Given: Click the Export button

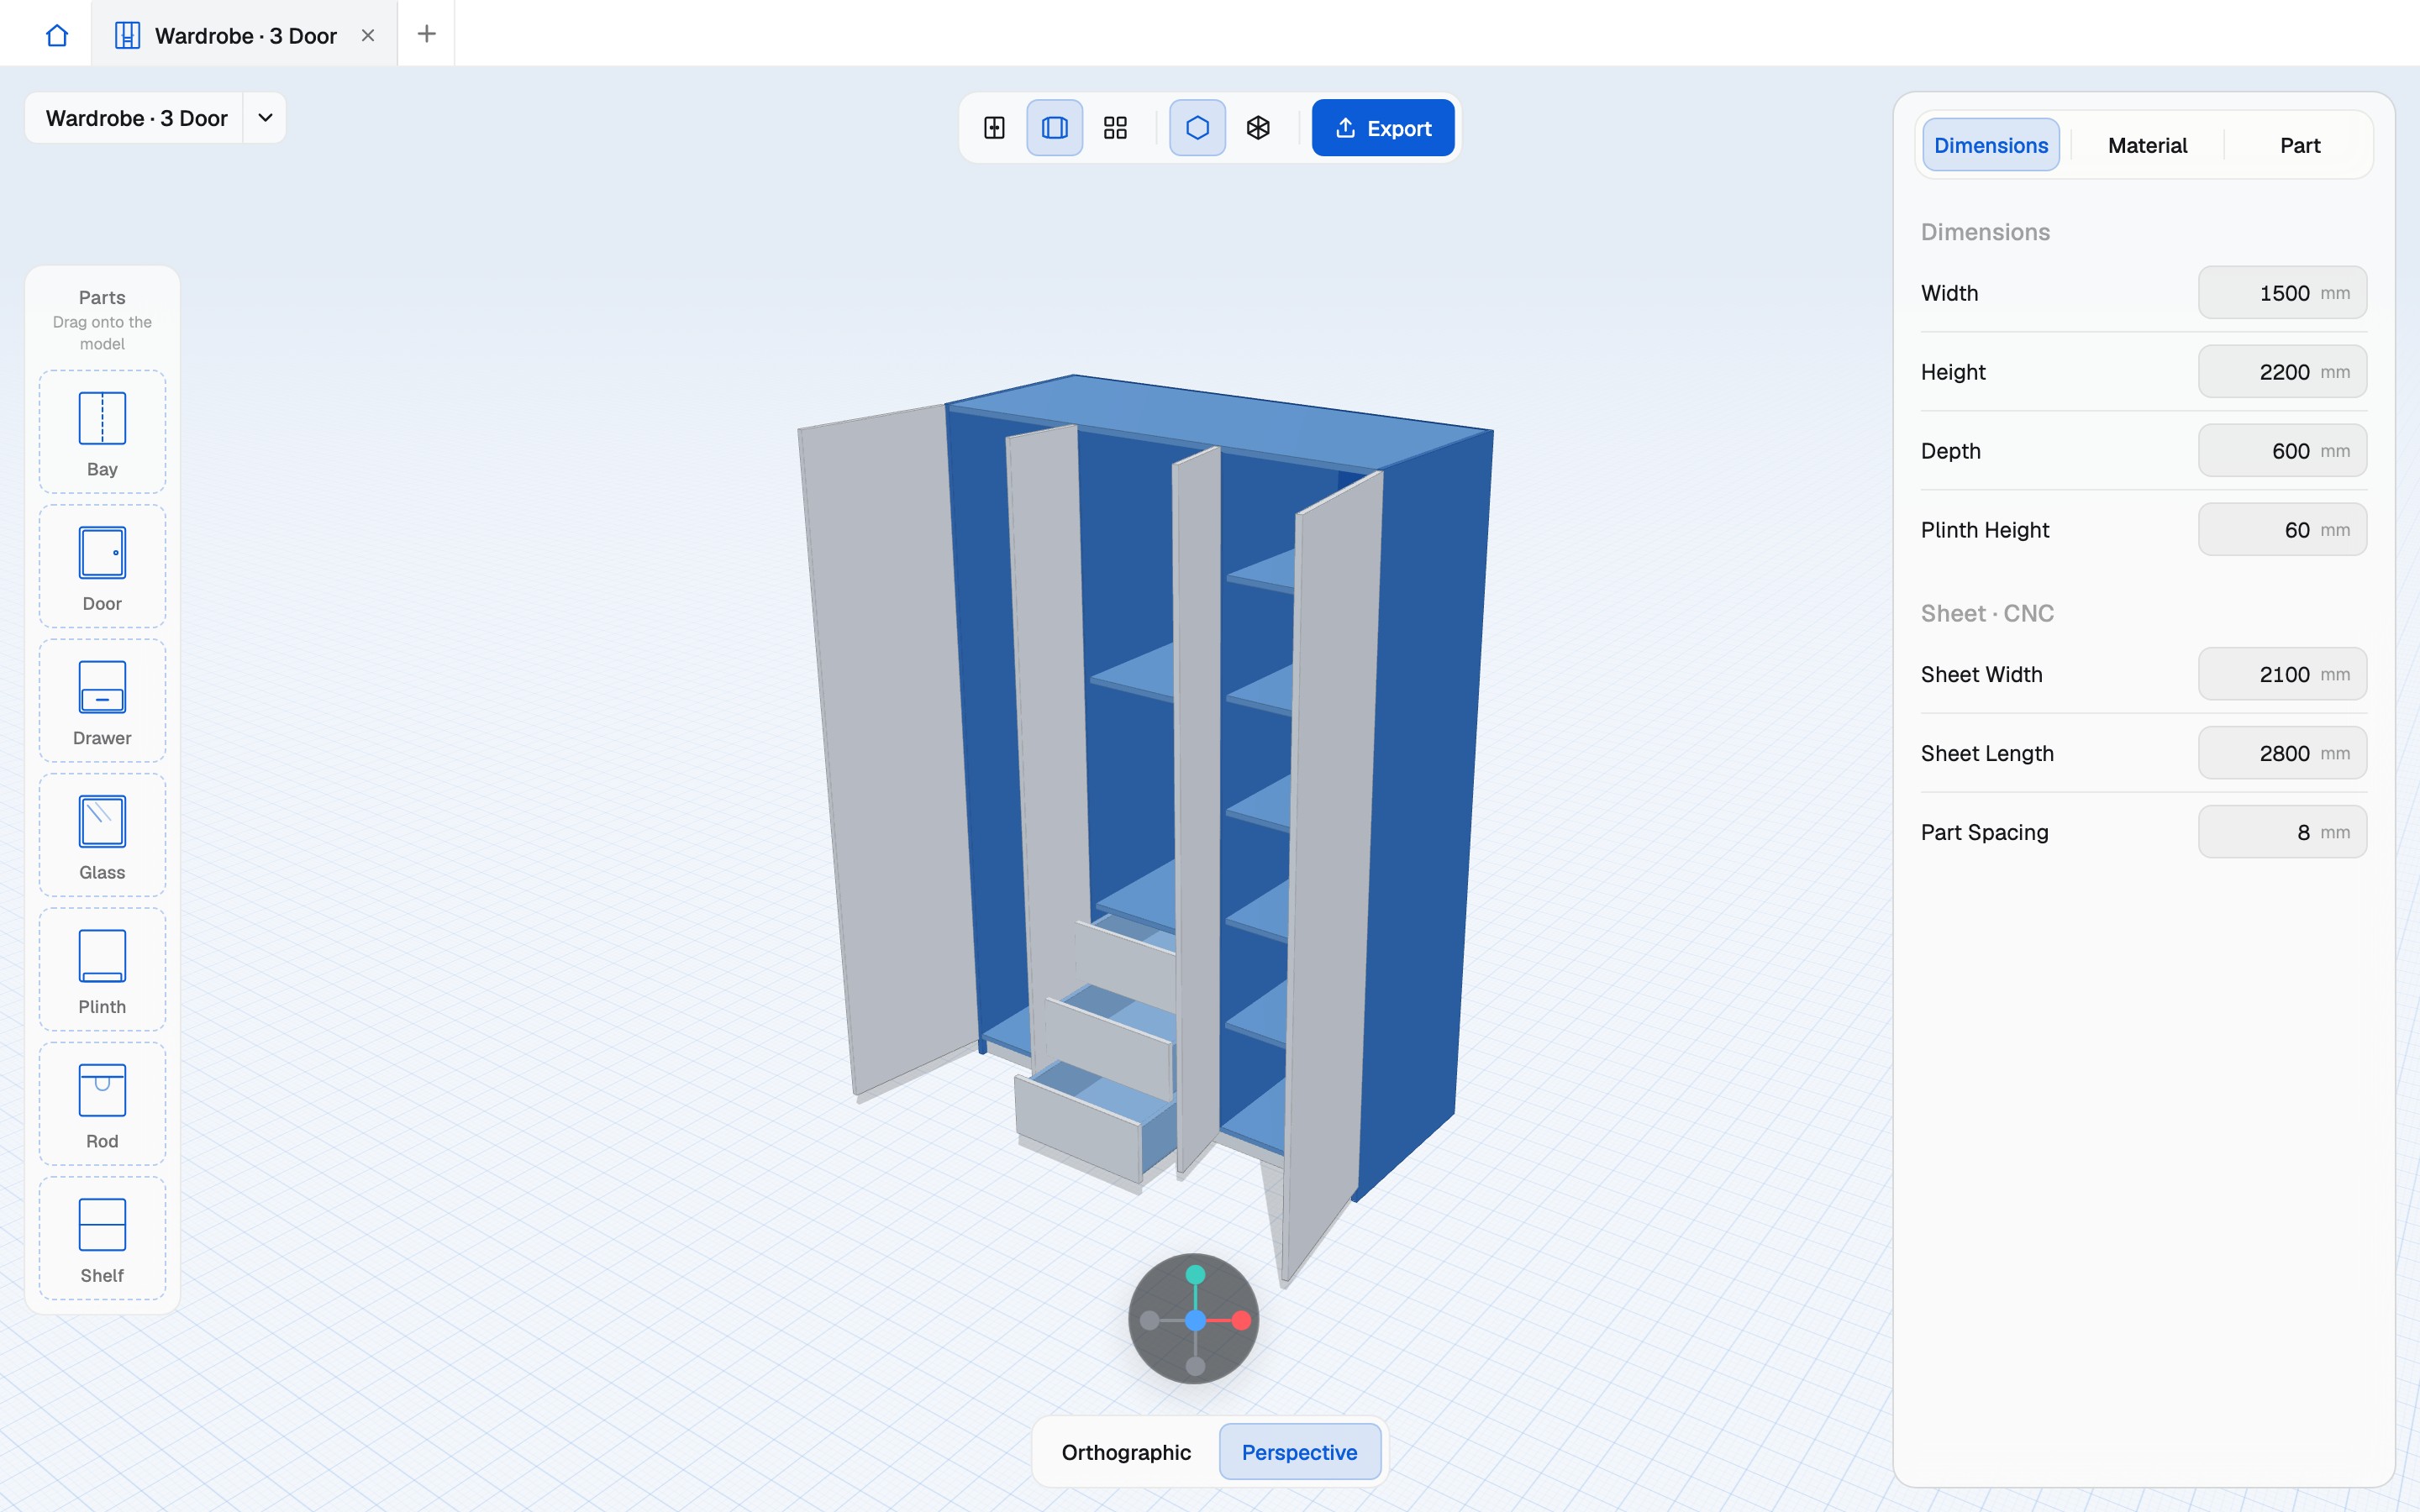Looking at the screenshot, I should click(x=1383, y=128).
